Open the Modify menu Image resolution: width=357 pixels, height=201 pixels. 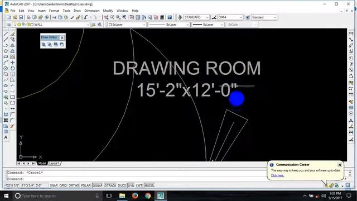click(108, 11)
